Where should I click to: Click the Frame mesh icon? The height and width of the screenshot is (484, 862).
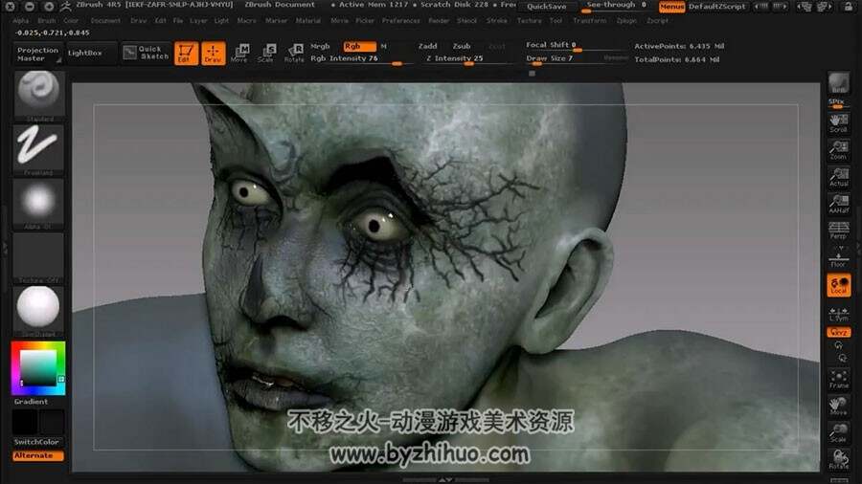tap(838, 379)
